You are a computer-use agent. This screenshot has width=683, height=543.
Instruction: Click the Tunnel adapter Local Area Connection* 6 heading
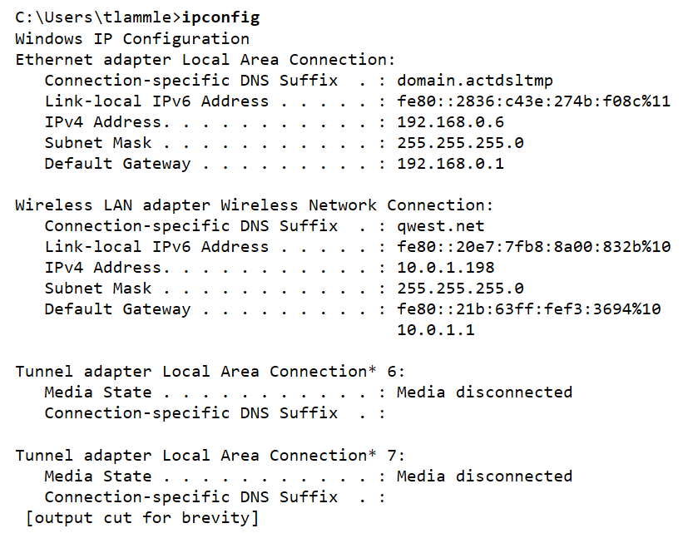210,372
